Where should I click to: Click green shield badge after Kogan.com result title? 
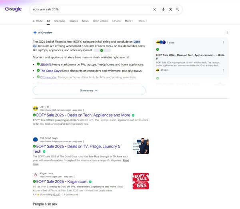90,182
